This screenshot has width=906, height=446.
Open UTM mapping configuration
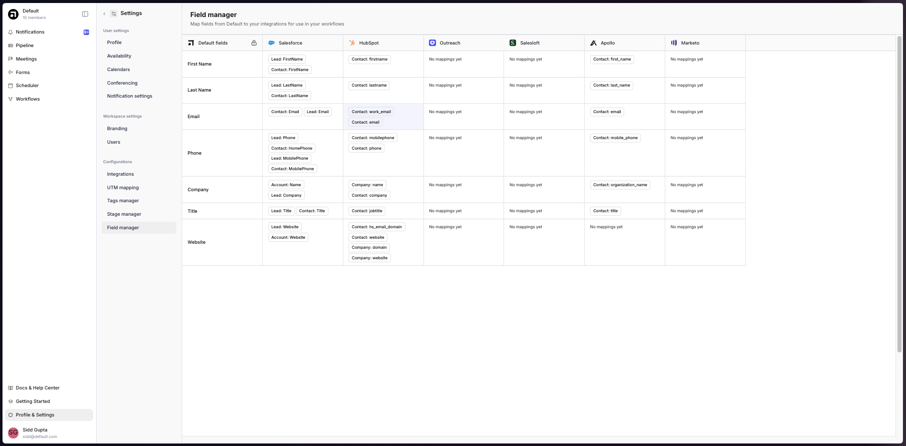(123, 188)
